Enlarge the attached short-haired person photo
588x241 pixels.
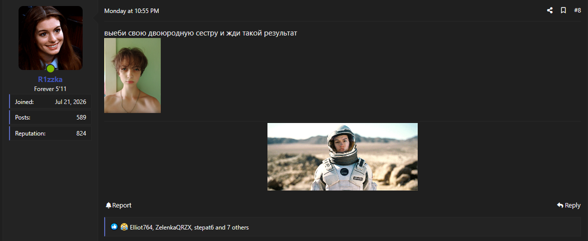132,75
